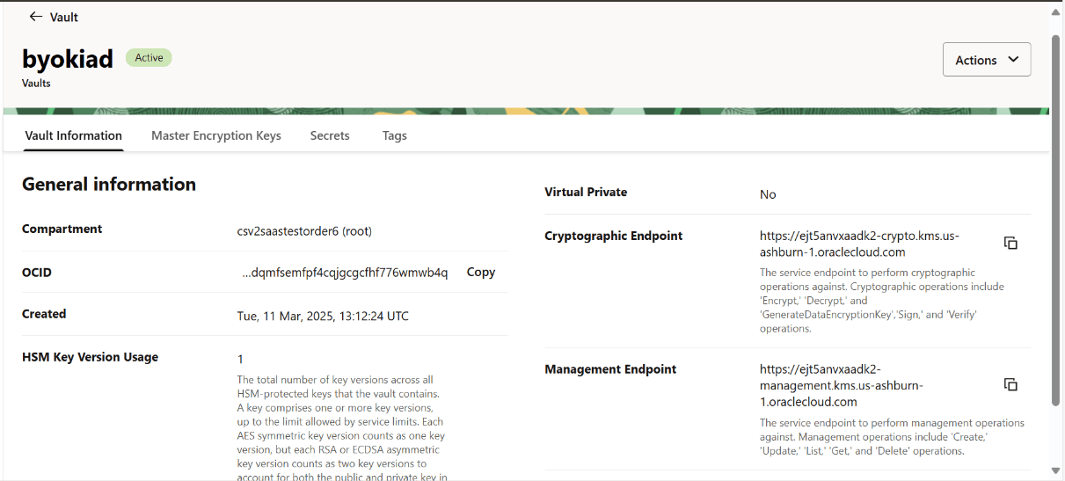Screen dimensions: 1065x481
Task: Open the Actions dropdown menu
Action: coord(987,60)
